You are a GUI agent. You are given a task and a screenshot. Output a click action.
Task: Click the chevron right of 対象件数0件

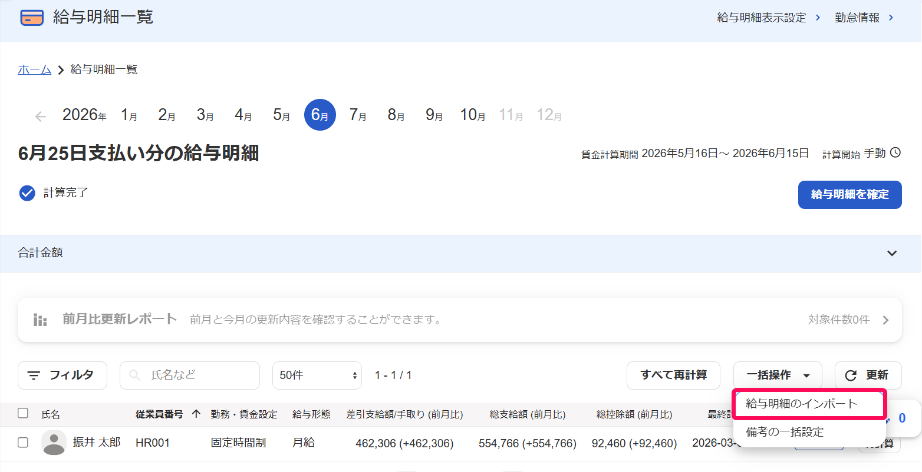885,320
